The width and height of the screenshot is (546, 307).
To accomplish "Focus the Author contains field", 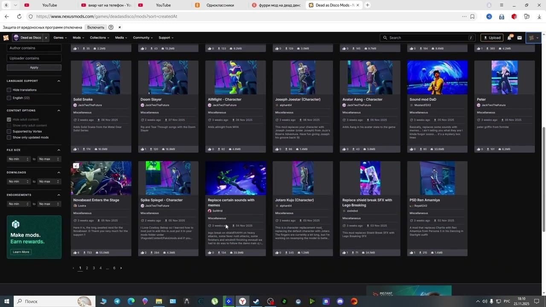I will [x=34, y=48].
